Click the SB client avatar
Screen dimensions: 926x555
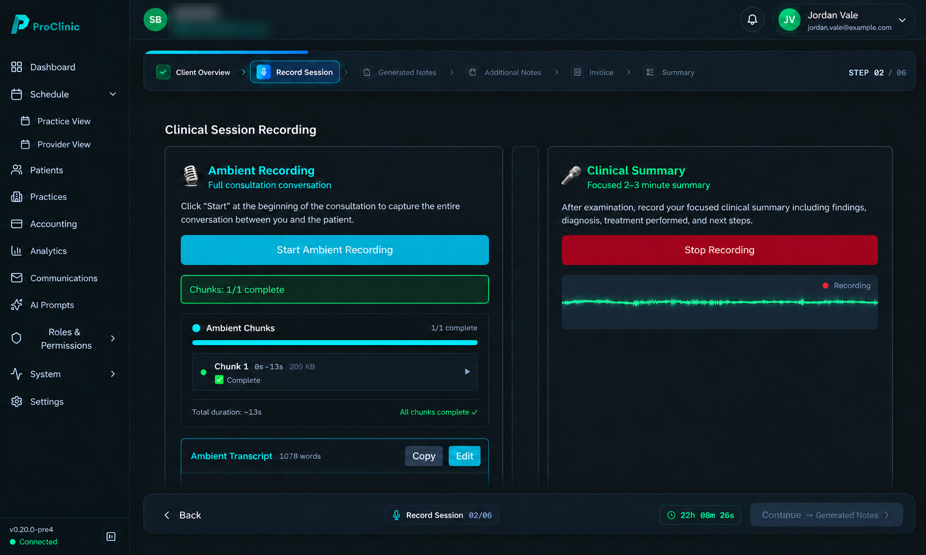pyautogui.click(x=155, y=19)
